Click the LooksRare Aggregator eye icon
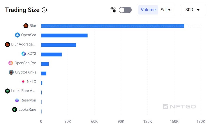This screenshot has width=212, height=128. [x=7, y=91]
